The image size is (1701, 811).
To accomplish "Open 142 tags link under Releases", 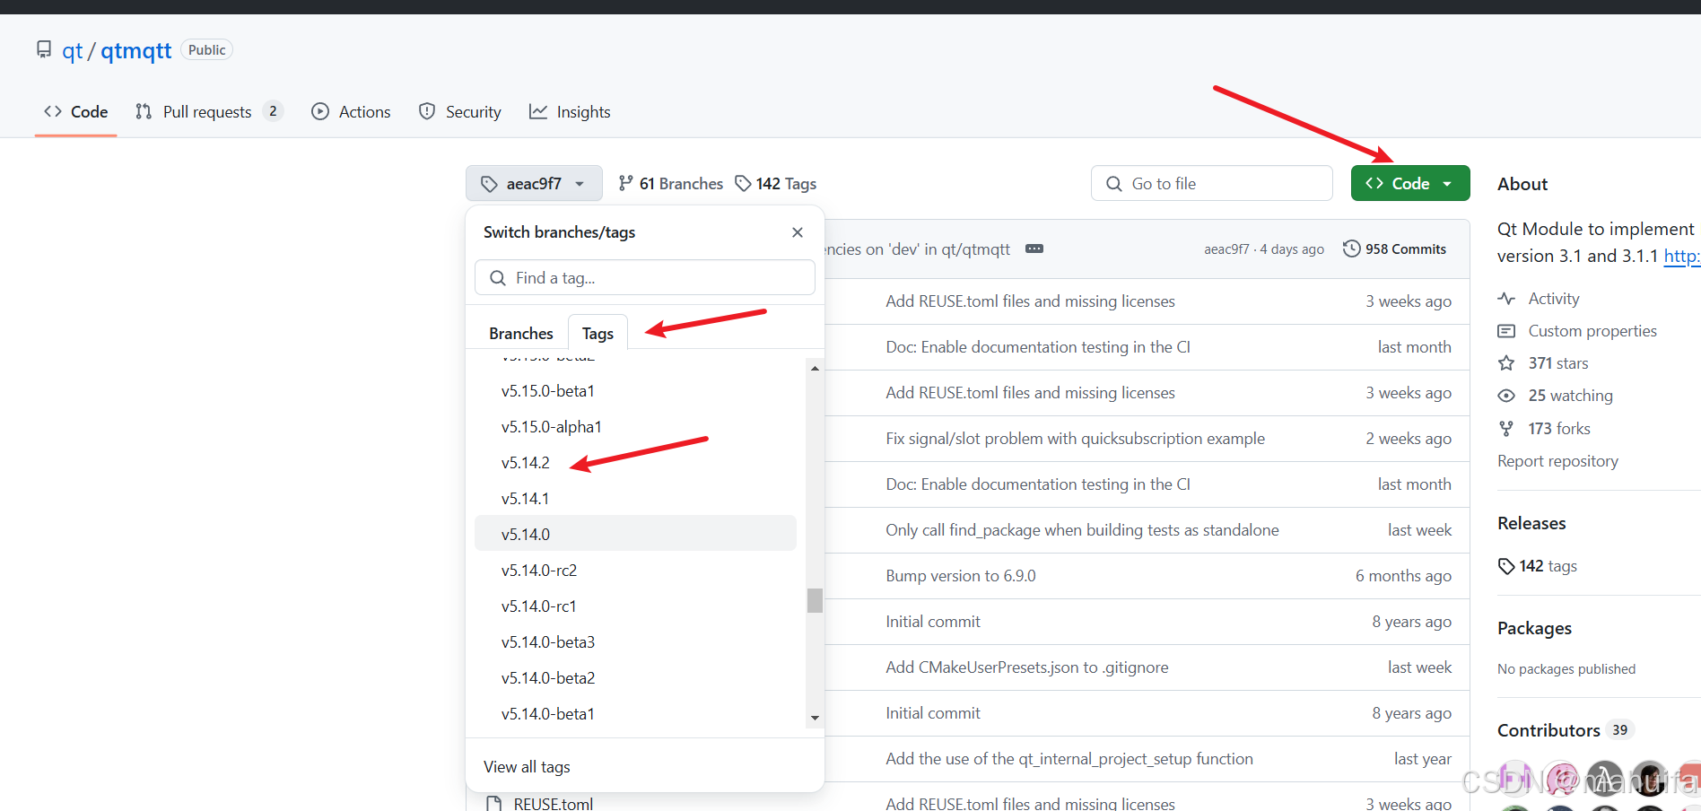I will (x=1538, y=566).
